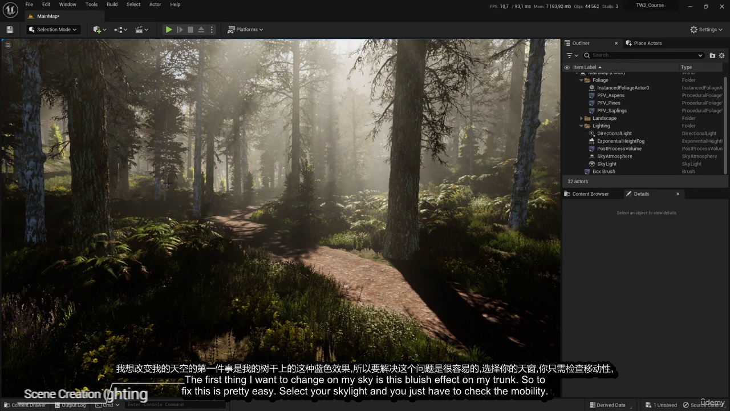Viewport: 730px width, 411px height.
Task: Click the DirectionalLight sun icon
Action: (x=592, y=134)
